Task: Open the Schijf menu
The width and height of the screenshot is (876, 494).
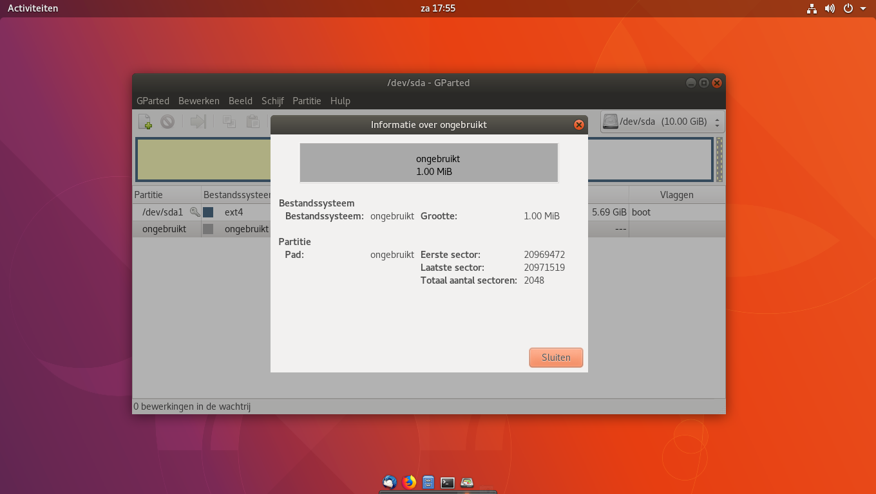Action: [x=272, y=101]
